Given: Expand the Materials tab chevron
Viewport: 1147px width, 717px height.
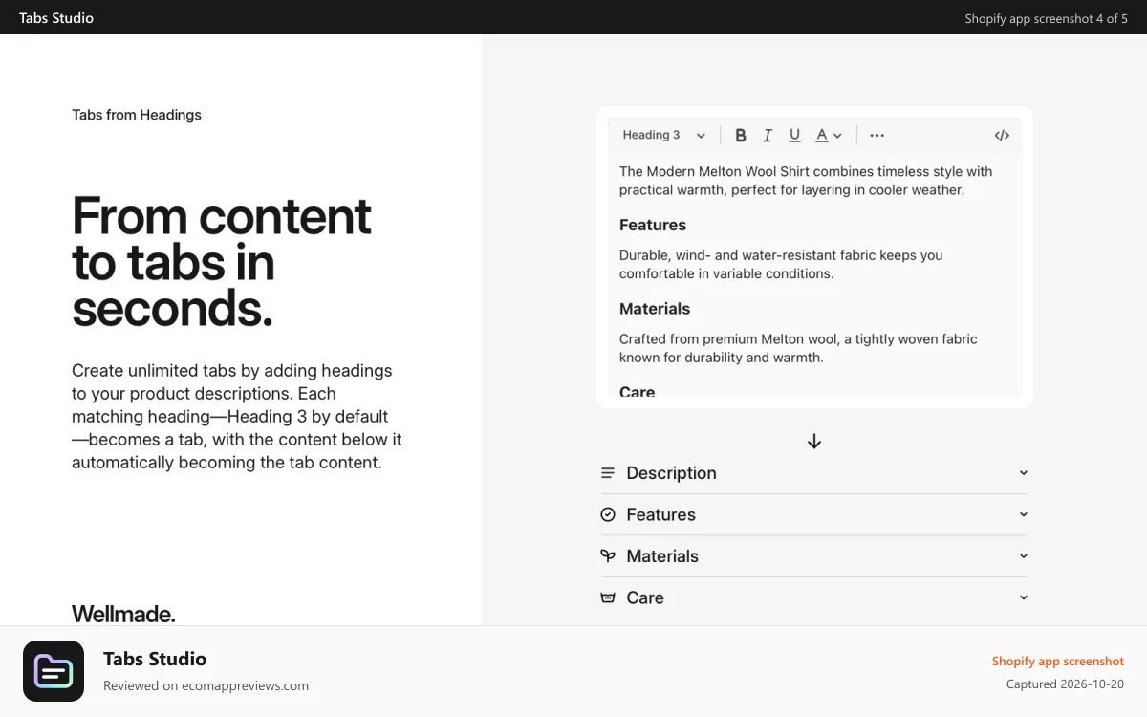Looking at the screenshot, I should 1023,555.
